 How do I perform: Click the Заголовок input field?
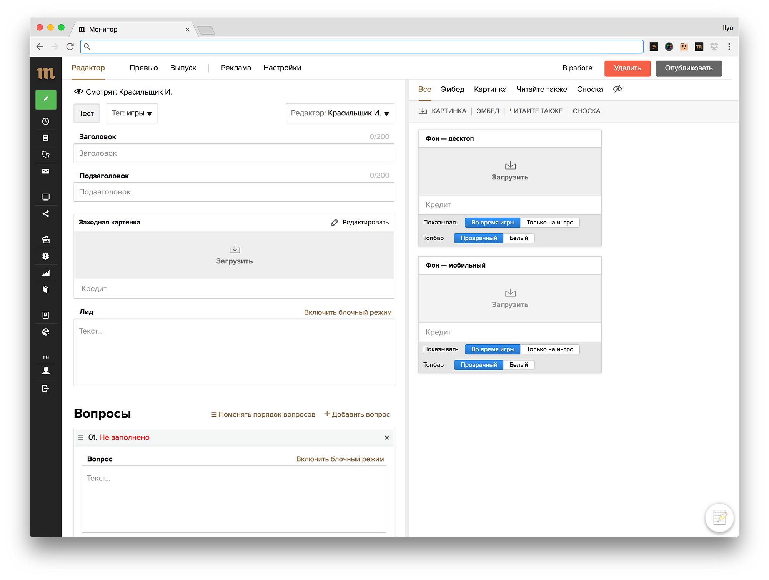tap(234, 153)
